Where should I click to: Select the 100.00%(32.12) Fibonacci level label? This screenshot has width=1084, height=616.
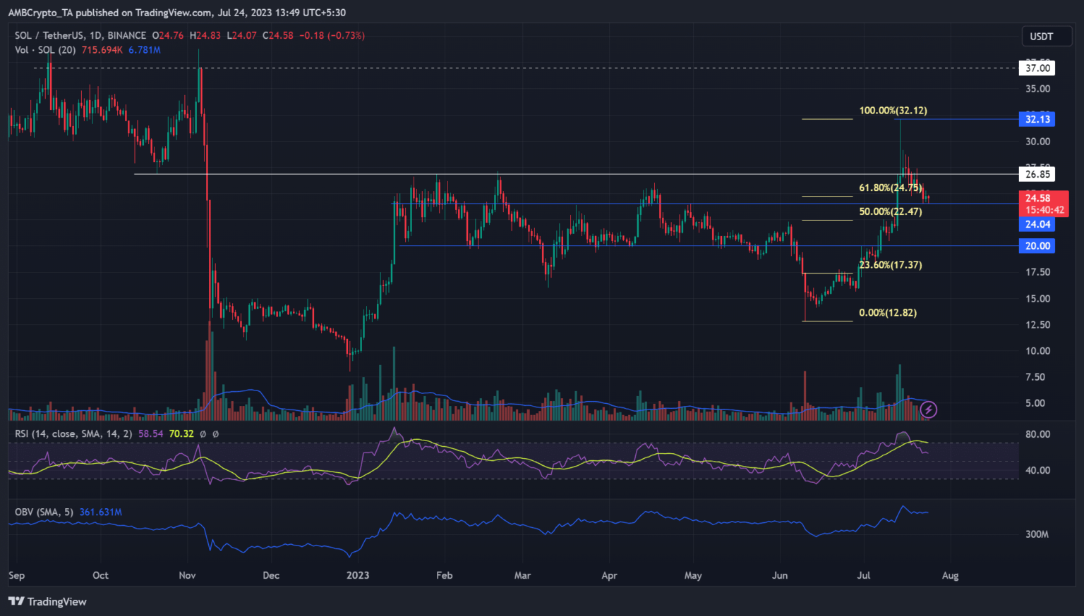point(893,111)
